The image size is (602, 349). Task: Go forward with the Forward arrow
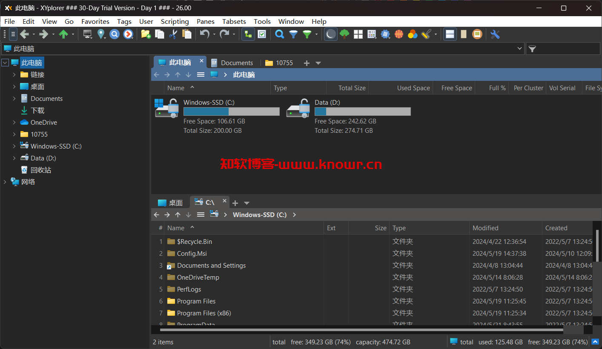point(43,34)
